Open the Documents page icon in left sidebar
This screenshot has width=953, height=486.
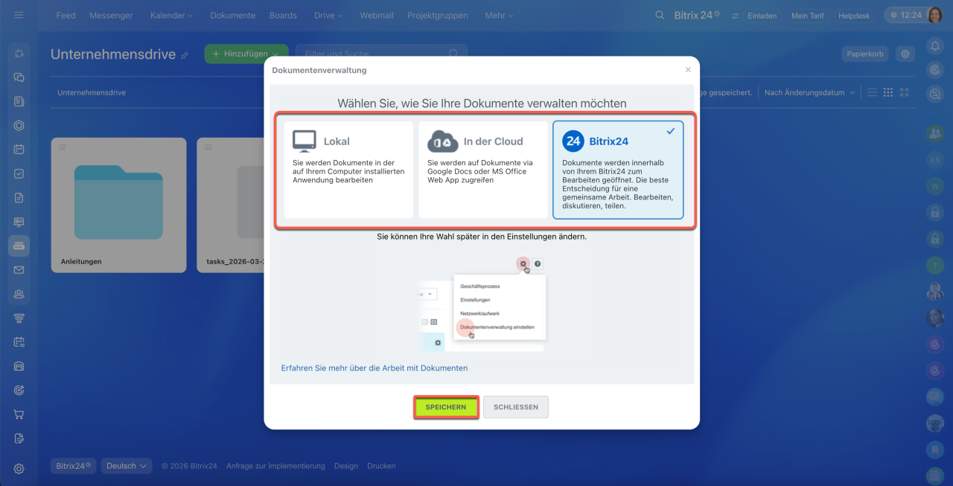click(19, 197)
